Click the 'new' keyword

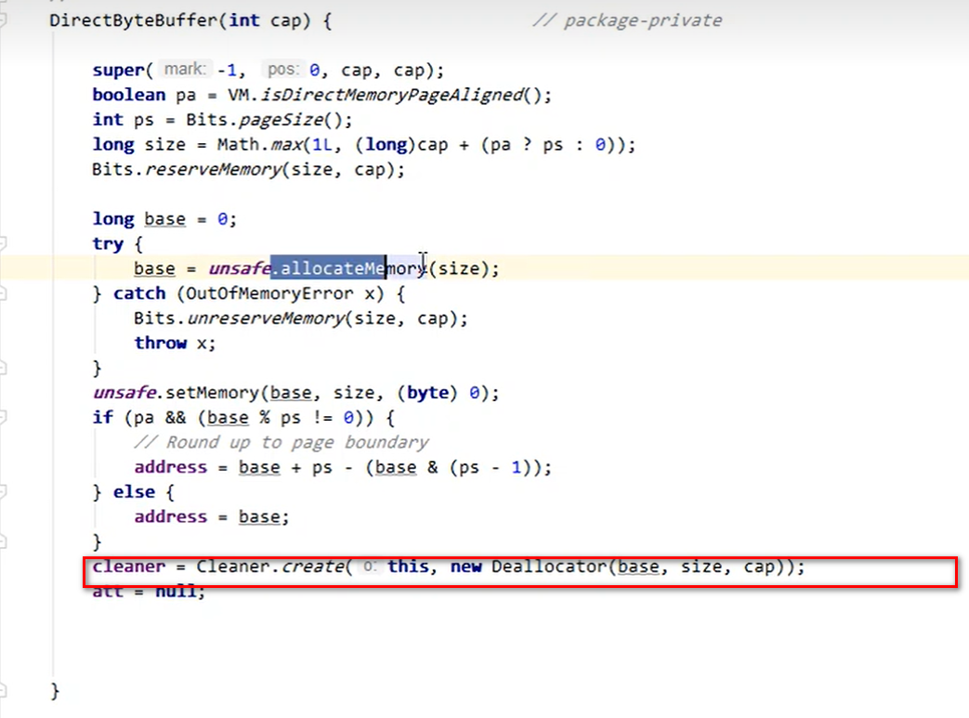(x=465, y=567)
